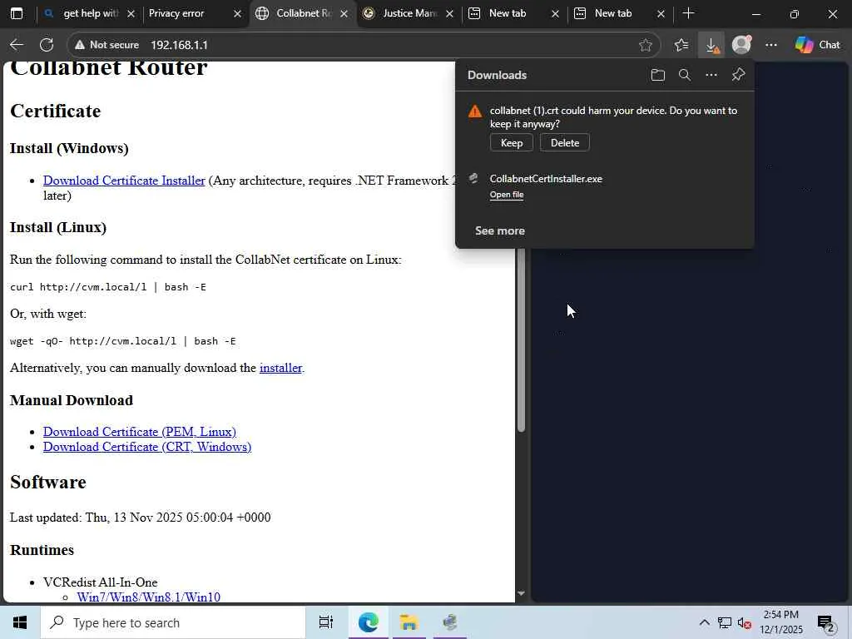Viewport: 852px width, 639px height.
Task: Close the 'get help with' tab
Action: pyautogui.click(x=131, y=14)
